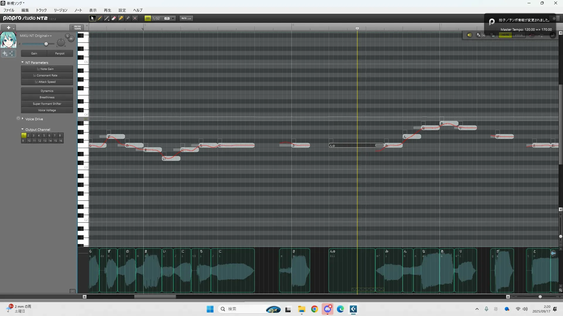Solo the MIKU NT Original++ track
Image resolution: width=563 pixels, height=316 pixels.
coord(67,36)
